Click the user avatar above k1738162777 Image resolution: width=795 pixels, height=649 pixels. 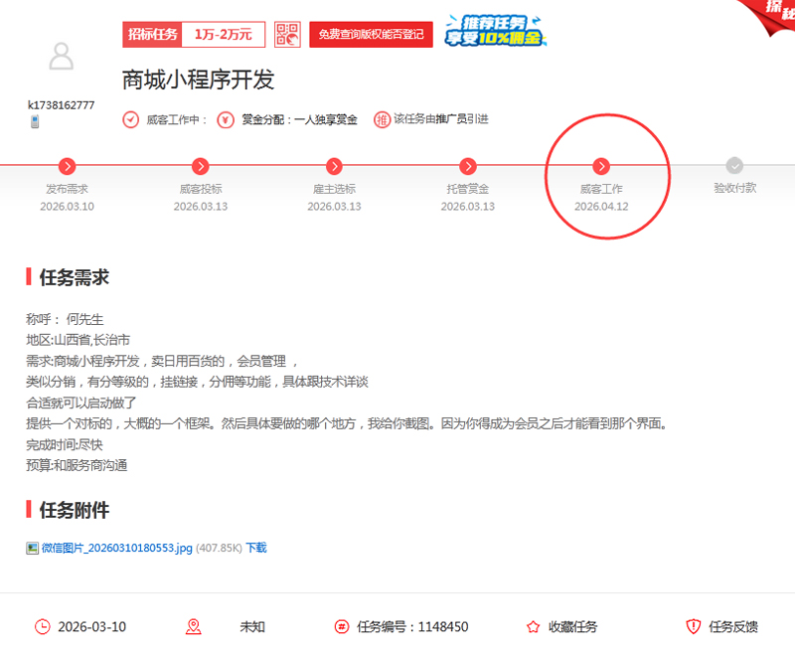(x=62, y=57)
